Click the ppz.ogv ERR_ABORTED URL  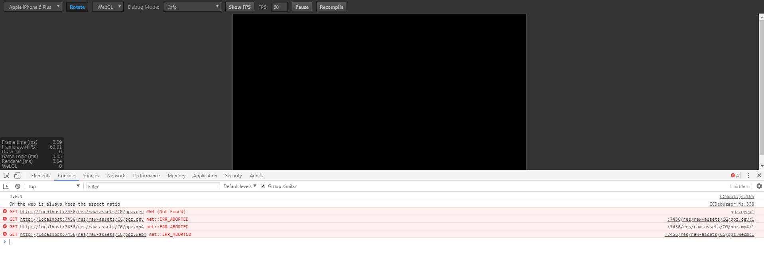82,219
